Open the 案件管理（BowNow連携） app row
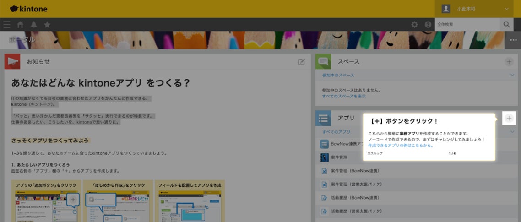Viewport: 521px width, 222px height. pyautogui.click(x=417, y=171)
